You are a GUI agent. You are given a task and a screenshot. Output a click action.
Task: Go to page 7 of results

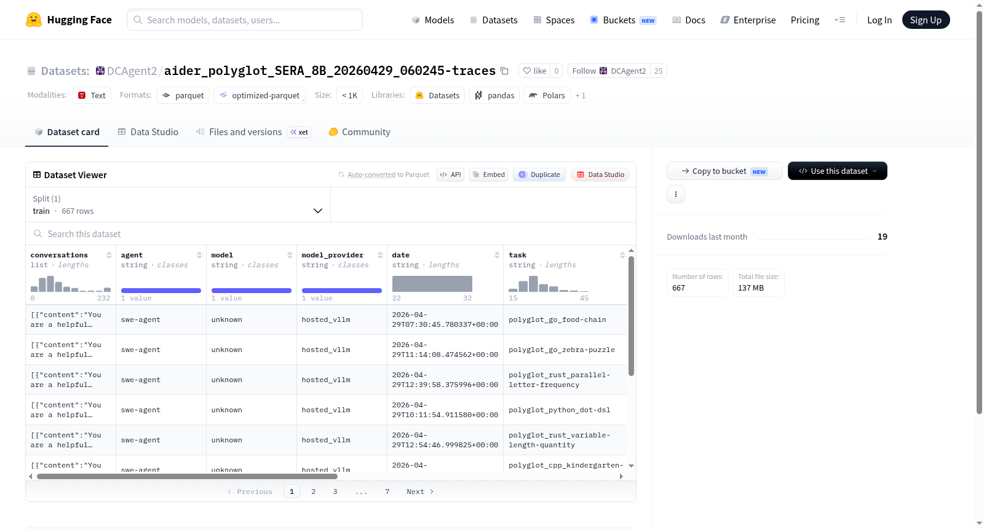tap(387, 492)
